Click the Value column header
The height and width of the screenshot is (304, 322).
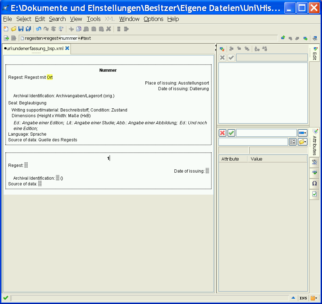277,159
